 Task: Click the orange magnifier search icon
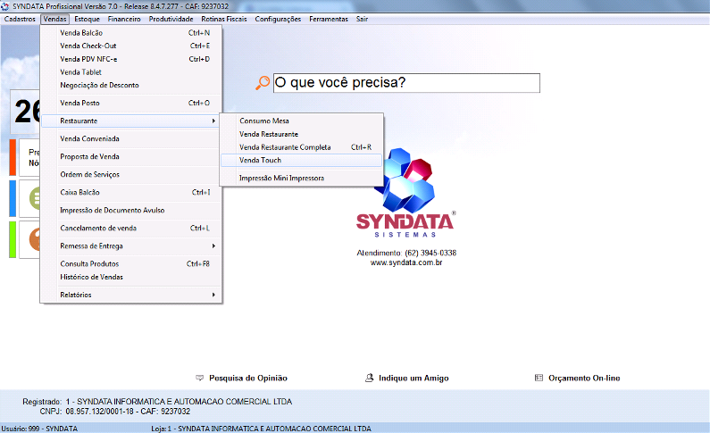tap(263, 83)
